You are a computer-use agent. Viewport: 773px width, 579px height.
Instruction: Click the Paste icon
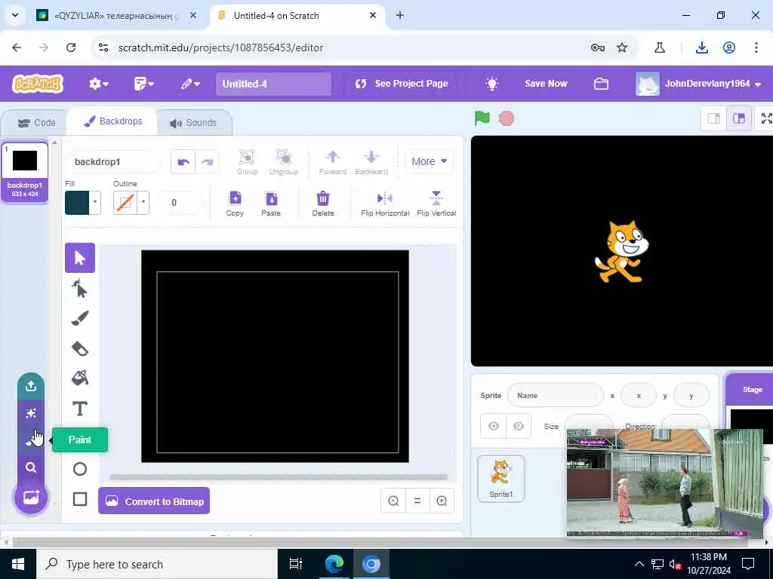(x=271, y=204)
